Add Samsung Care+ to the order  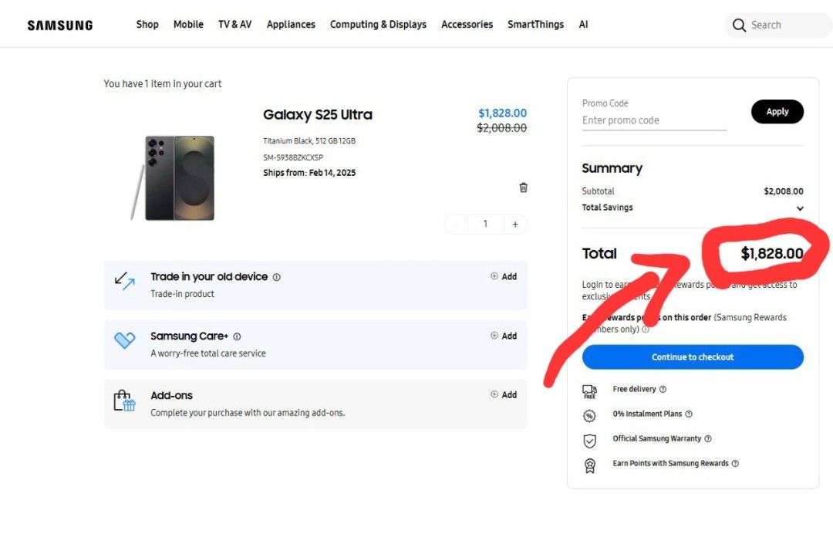click(504, 336)
